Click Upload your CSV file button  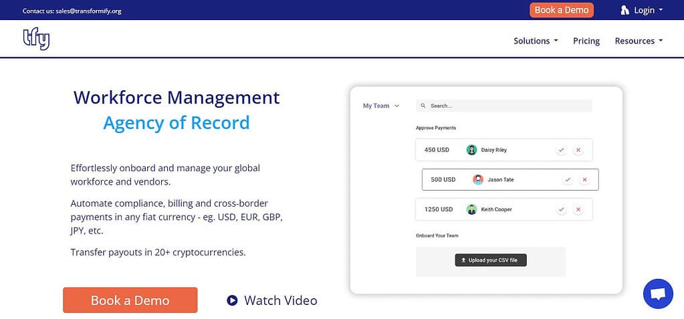[x=491, y=260]
